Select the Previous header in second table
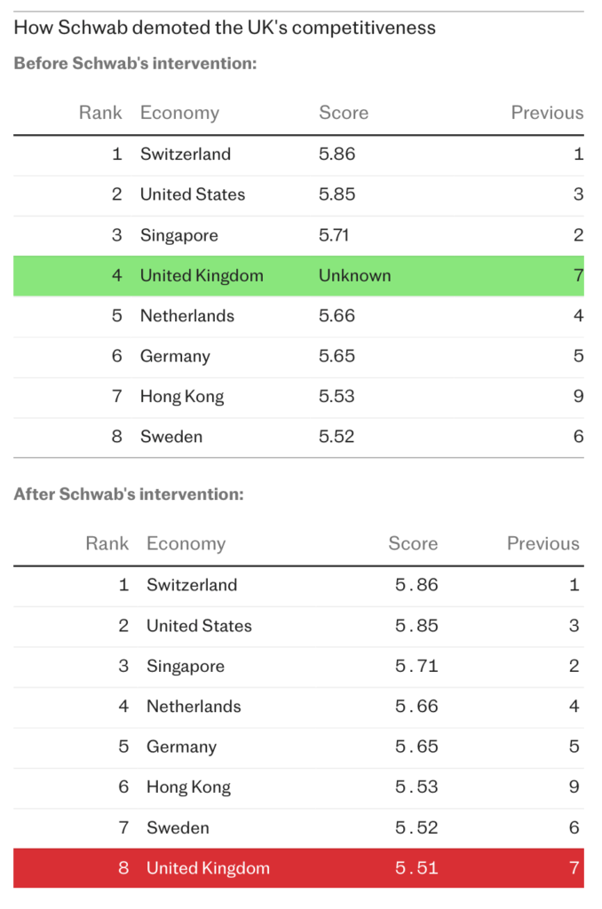 pyautogui.click(x=543, y=543)
